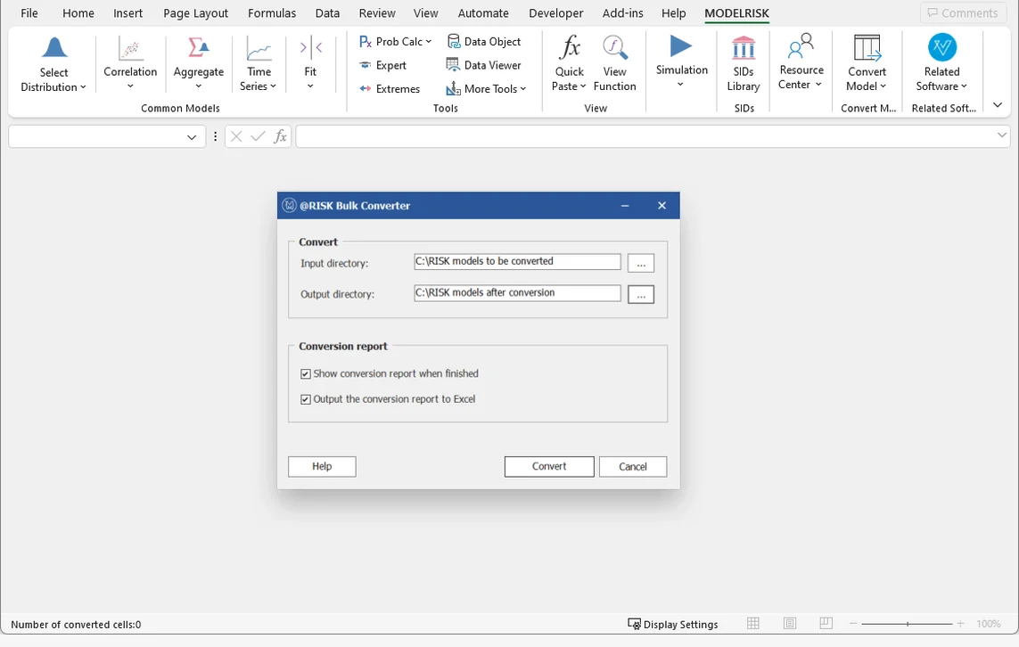Open the Select Distribution tool

(x=54, y=64)
